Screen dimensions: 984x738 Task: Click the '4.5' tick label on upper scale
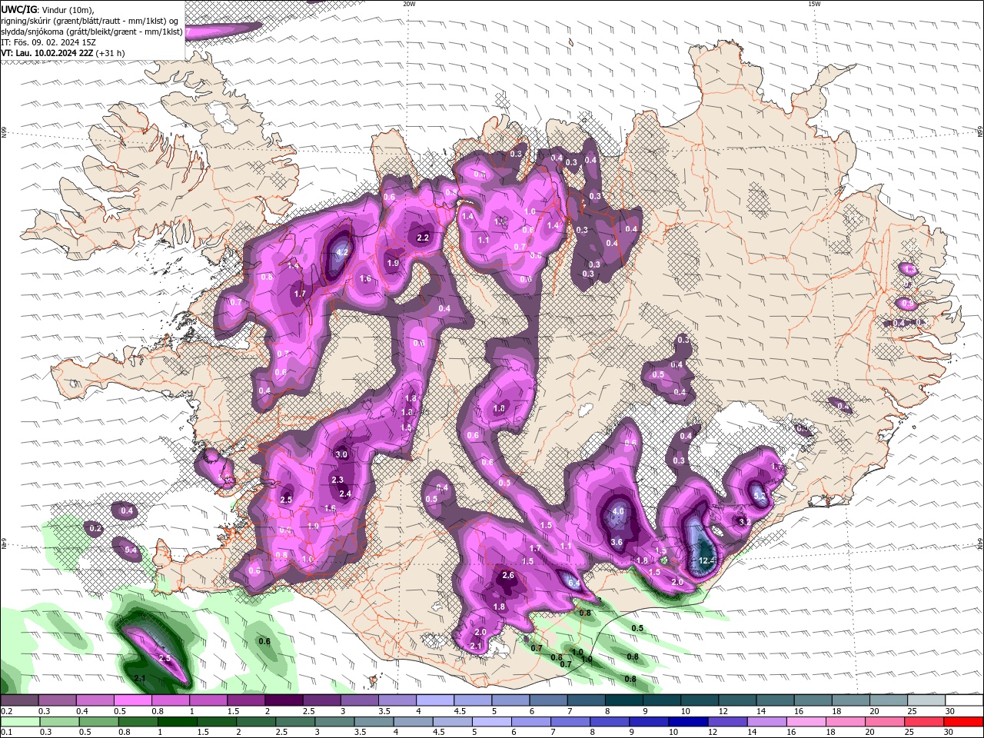coord(460,711)
